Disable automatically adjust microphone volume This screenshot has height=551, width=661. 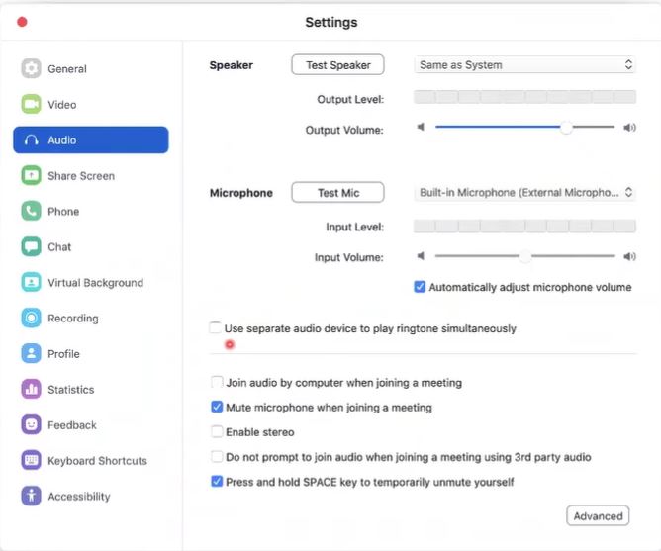point(421,288)
